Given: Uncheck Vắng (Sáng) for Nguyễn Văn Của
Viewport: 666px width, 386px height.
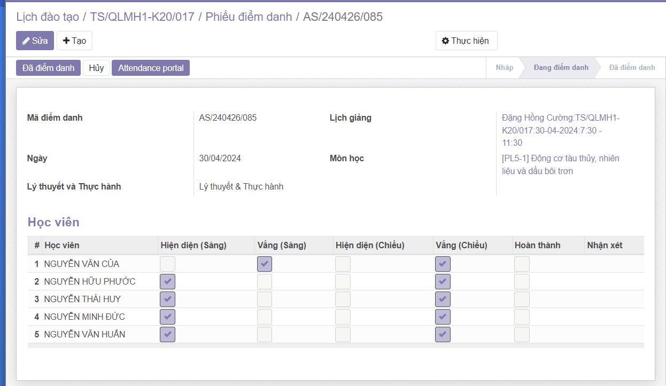Looking at the screenshot, I should pos(265,264).
